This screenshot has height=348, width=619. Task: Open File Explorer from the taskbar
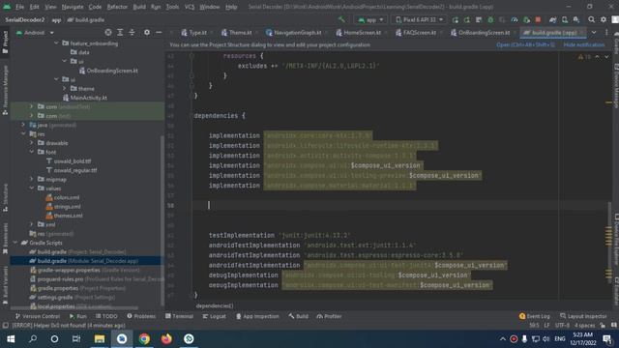[100, 339]
